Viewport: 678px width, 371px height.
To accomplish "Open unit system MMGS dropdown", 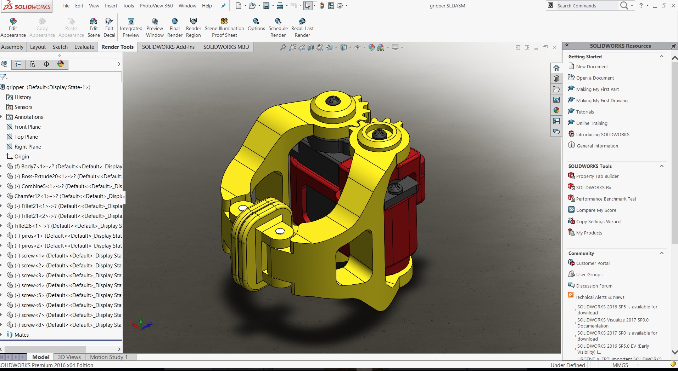I will pyautogui.click(x=638, y=365).
